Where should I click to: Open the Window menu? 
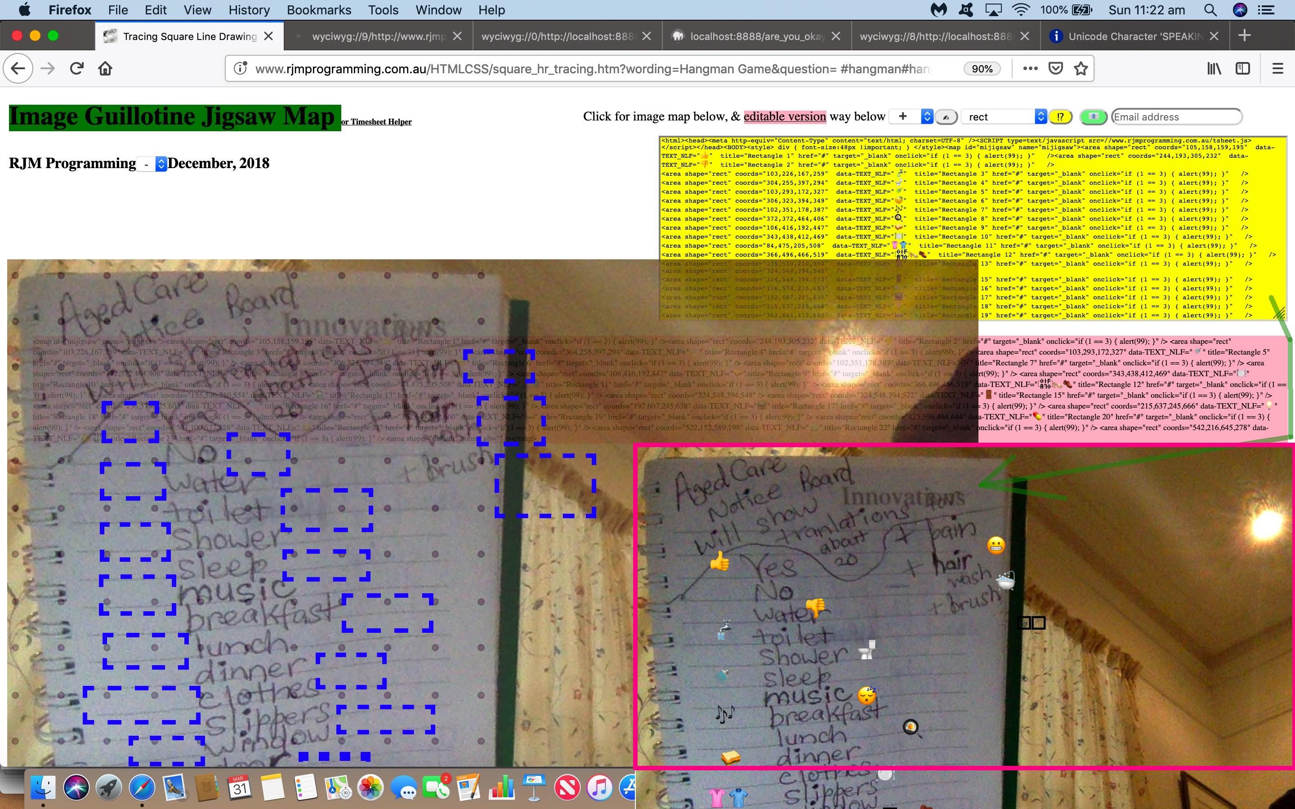coord(438,9)
